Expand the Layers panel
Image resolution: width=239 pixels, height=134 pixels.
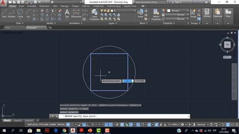tap(112, 23)
